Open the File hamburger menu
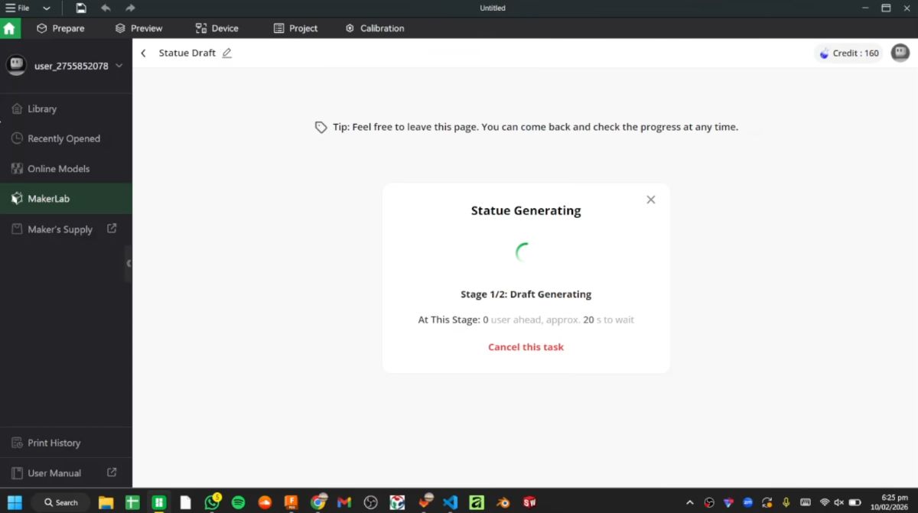The image size is (918, 513). click(x=18, y=8)
